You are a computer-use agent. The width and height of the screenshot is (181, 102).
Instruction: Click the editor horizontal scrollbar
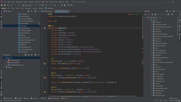[x=92, y=96]
